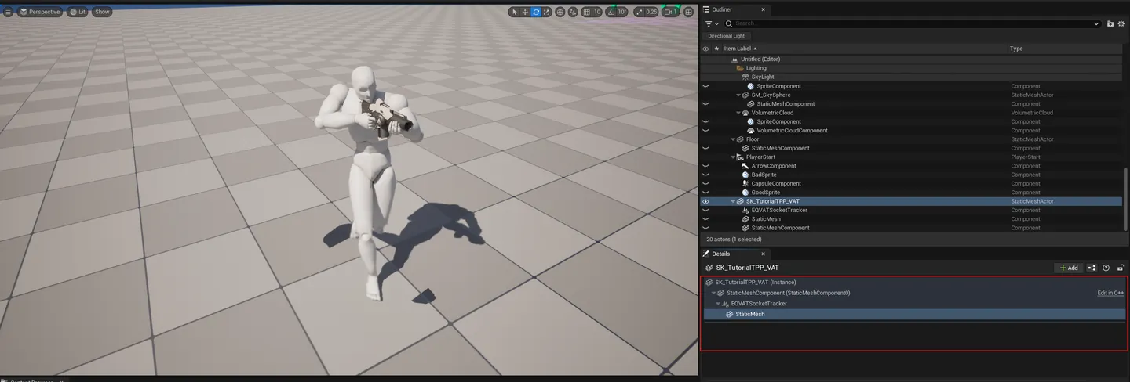This screenshot has width=1130, height=382.
Task: Click the Edit in C++ link
Action: 1110,293
